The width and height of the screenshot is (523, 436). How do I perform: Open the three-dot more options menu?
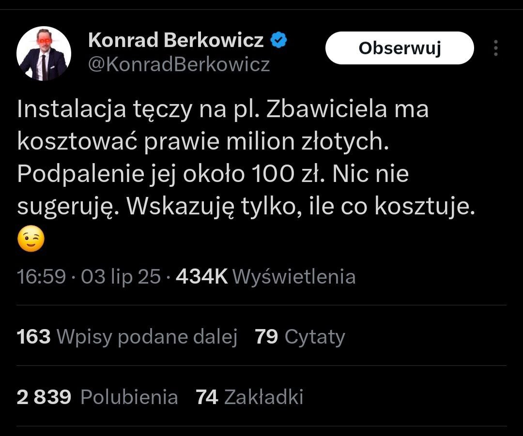click(x=495, y=48)
